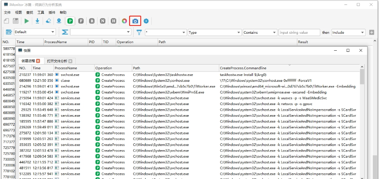Click the multicolor ring icon in toolbar

point(124,21)
